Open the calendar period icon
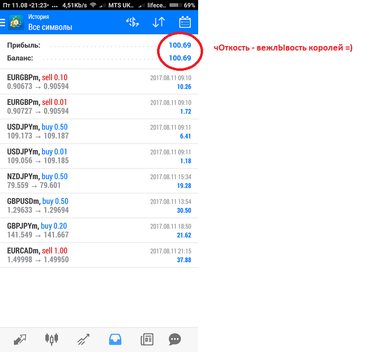Viewport: 377px width, 352px height. [185, 22]
